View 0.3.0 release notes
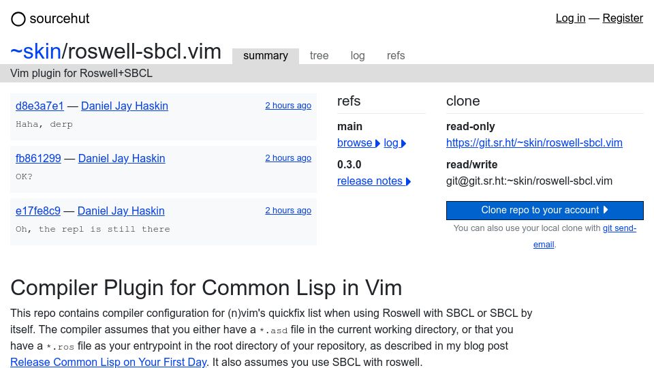Screen dimensions: 654x368 click(x=374, y=181)
